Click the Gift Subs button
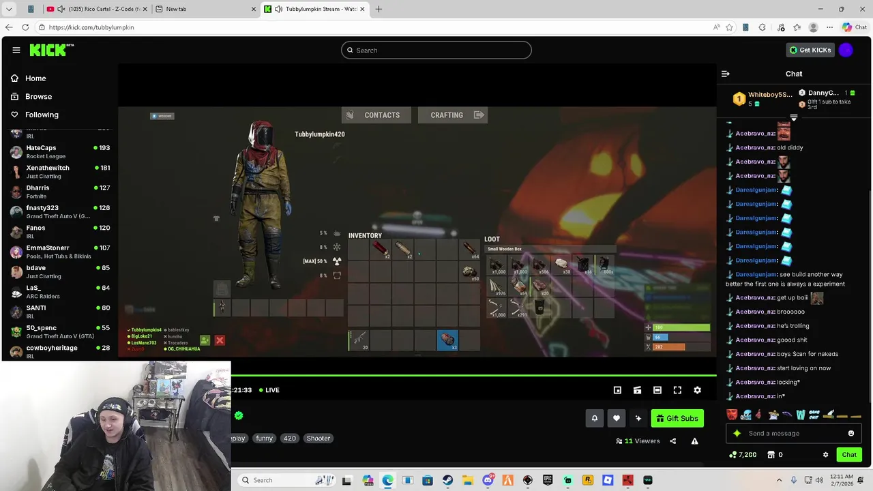The image size is (873, 491). pyautogui.click(x=677, y=418)
